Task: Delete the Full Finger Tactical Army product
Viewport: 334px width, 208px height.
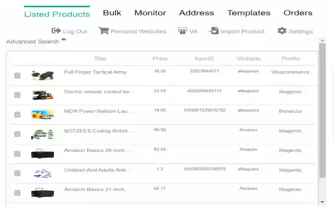Action: point(17,75)
